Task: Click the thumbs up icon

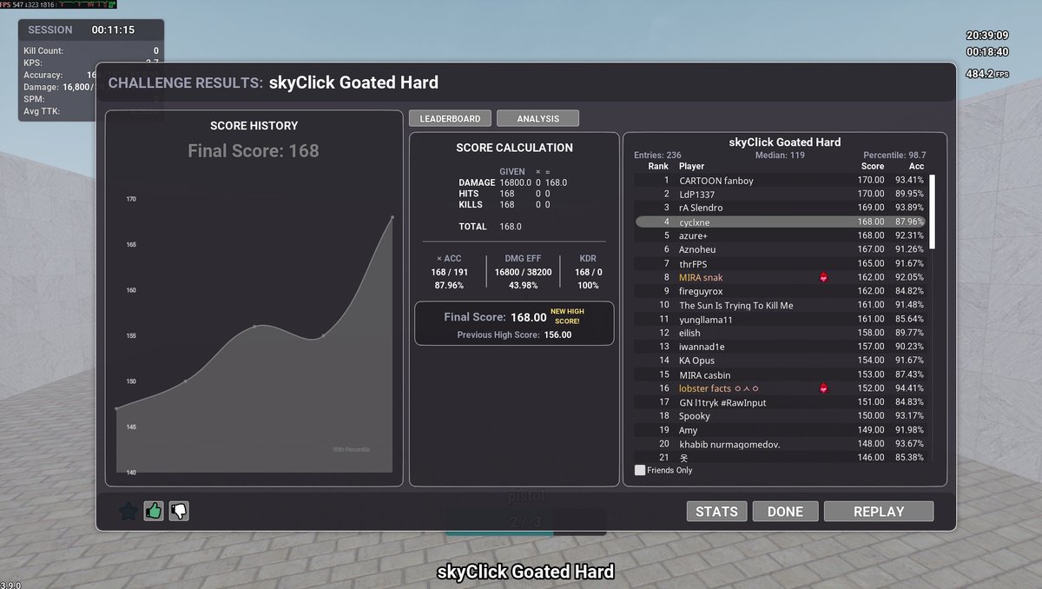Action: point(154,512)
